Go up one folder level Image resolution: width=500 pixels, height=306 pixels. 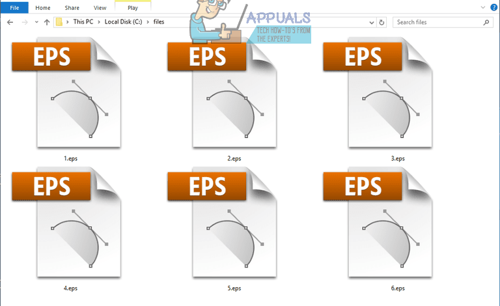47,22
